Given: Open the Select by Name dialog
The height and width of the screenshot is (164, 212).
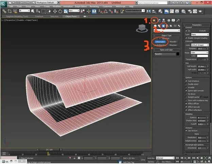Looking at the screenshot, I should [38, 11].
